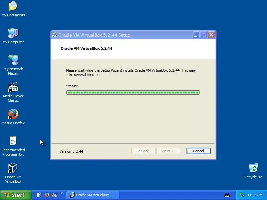267x200 pixels.
Task: Cancel the VirtualBox installation
Action: coord(198,151)
